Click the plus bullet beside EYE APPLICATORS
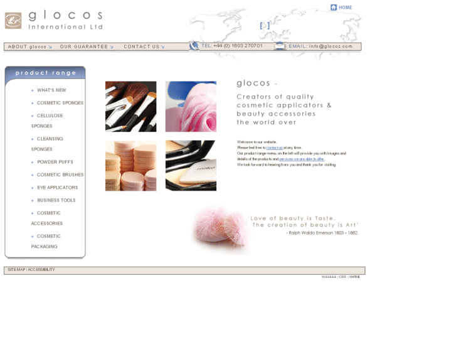The image size is (456, 342). tap(32, 188)
